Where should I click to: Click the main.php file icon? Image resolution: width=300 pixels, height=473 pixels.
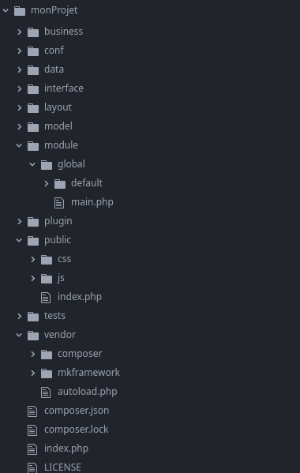(x=59, y=203)
